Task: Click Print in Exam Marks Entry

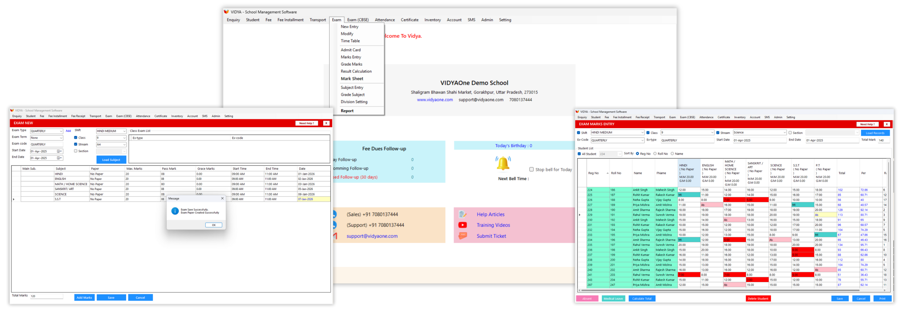Action: tap(882, 299)
